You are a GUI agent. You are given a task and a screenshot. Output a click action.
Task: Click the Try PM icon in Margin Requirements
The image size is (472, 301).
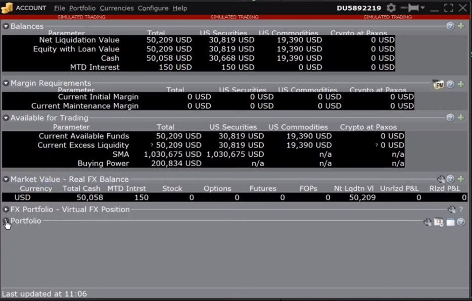click(438, 84)
